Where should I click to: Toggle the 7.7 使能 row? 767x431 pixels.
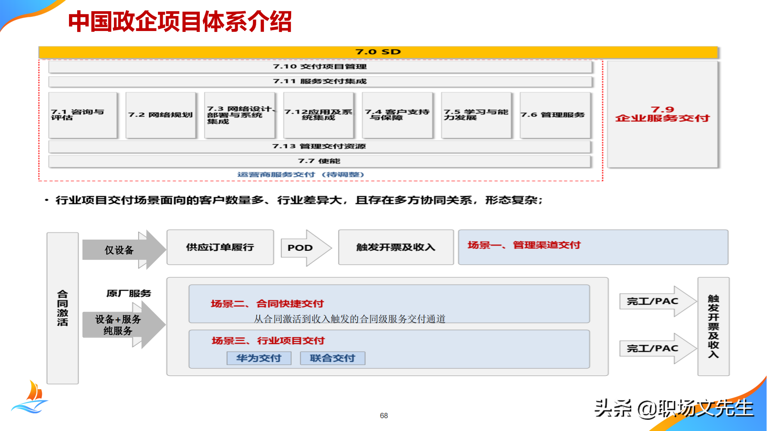(x=321, y=160)
